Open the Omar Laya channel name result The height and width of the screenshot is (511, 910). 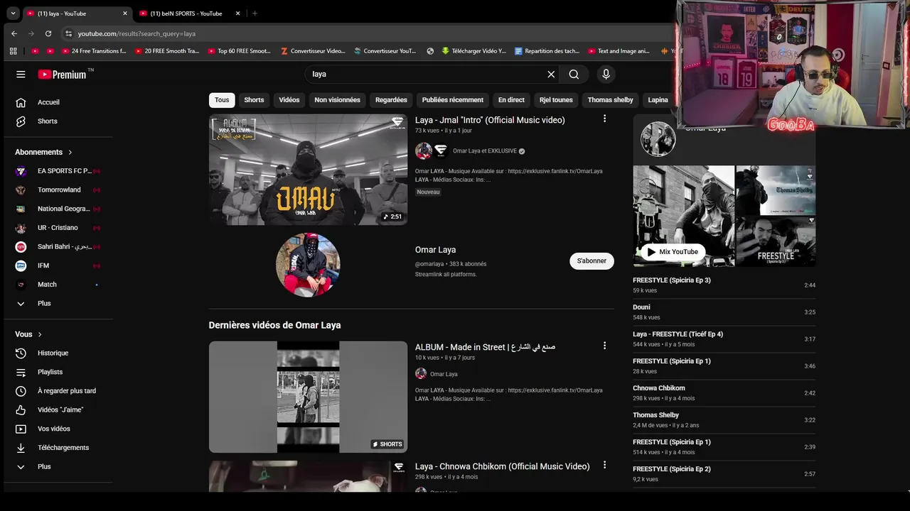coord(435,250)
